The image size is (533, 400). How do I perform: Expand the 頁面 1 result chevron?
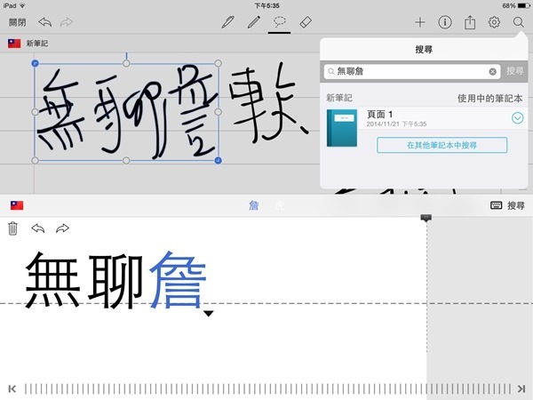(x=517, y=118)
